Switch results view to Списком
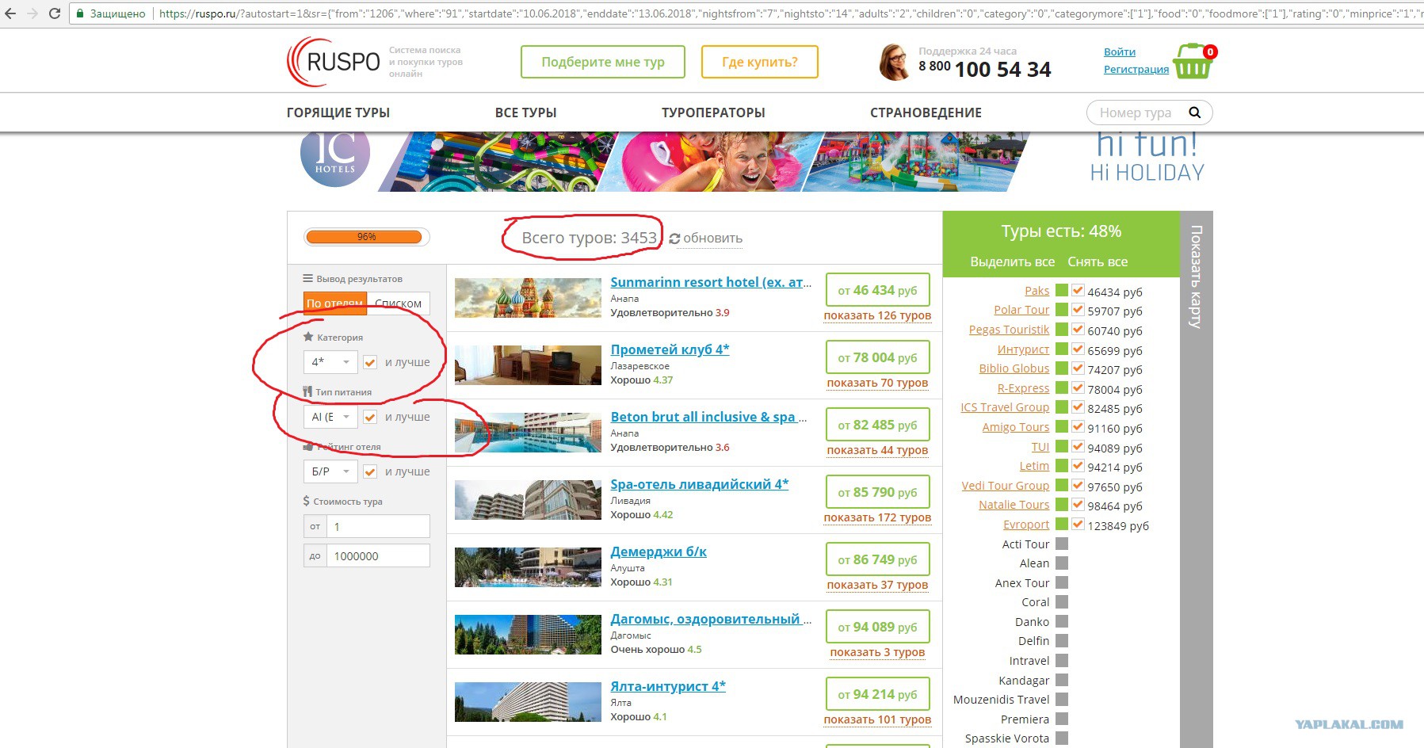Viewport: 1424px width, 748px height. point(399,303)
